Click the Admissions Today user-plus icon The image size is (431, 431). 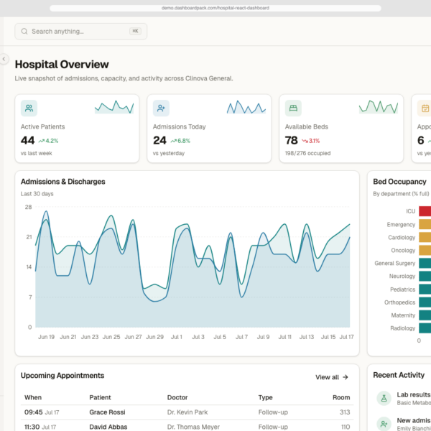pyautogui.click(x=161, y=108)
